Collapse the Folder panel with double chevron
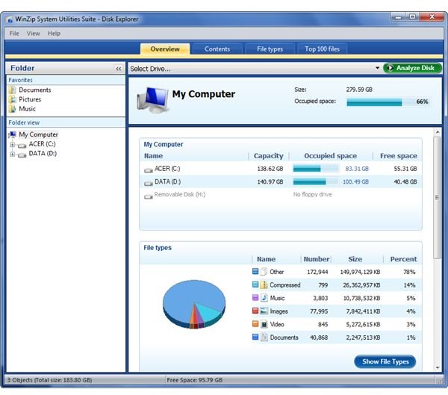Viewport: 448px width, 395px height. click(x=118, y=69)
